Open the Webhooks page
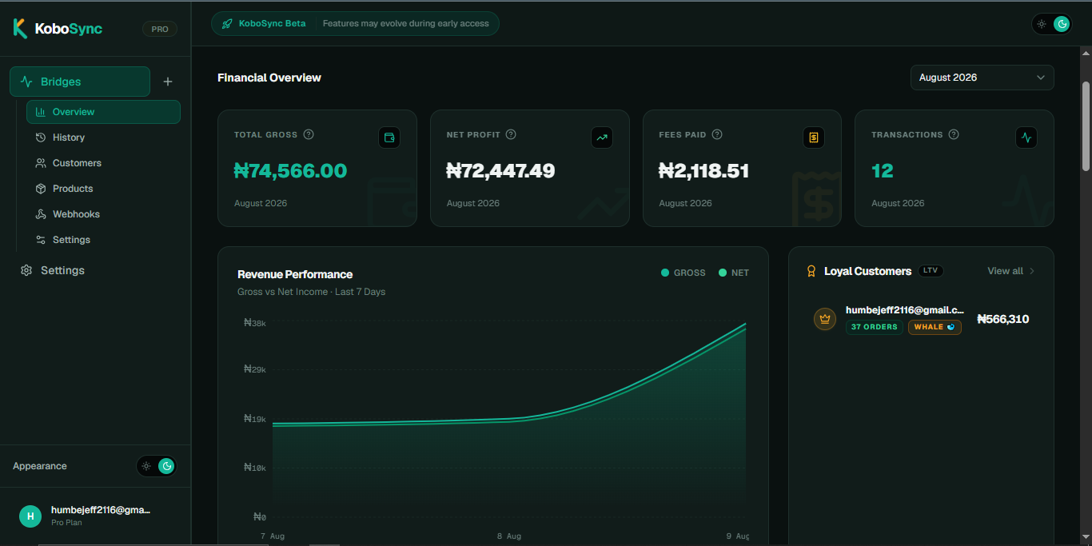Screen dimensions: 1092x546 pyautogui.click(x=103, y=214)
